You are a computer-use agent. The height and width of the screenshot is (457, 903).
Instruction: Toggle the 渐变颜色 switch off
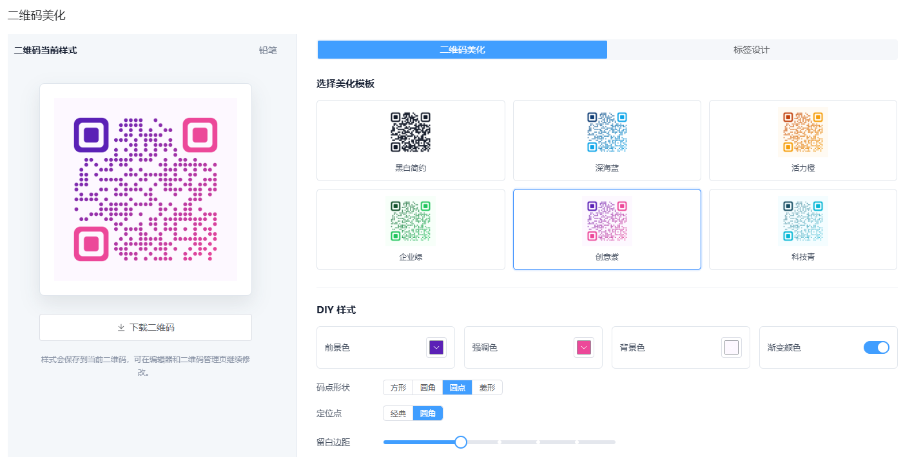pos(877,347)
